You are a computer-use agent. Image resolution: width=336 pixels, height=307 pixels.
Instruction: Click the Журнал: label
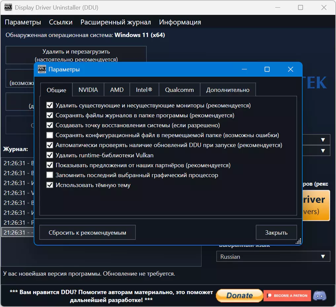[16, 149]
